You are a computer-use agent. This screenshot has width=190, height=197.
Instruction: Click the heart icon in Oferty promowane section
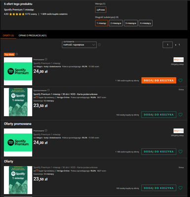point(181,152)
